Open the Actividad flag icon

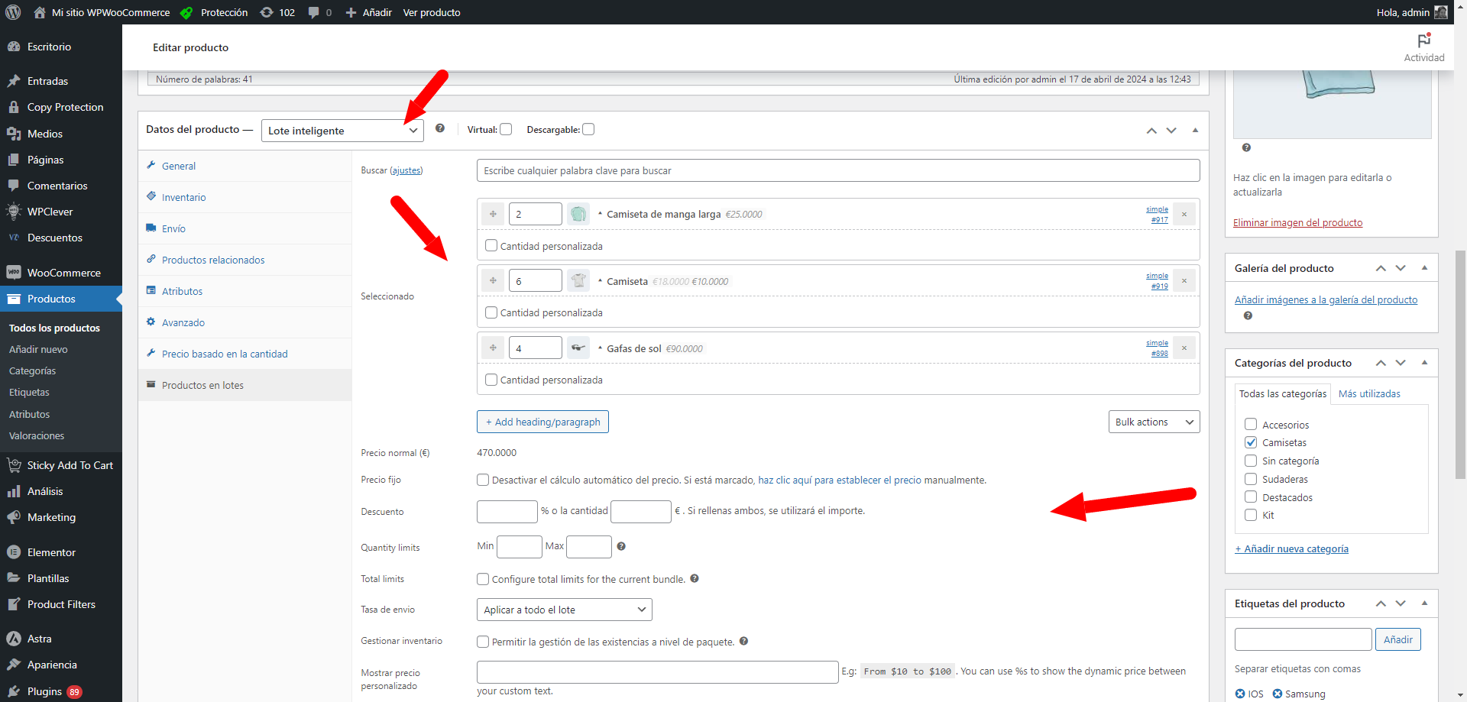(1423, 40)
